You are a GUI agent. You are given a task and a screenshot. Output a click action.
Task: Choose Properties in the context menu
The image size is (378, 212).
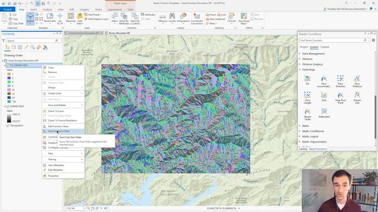[x=63, y=175]
